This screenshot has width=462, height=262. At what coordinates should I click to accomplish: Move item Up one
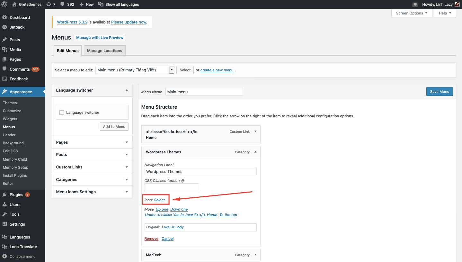coord(162,209)
